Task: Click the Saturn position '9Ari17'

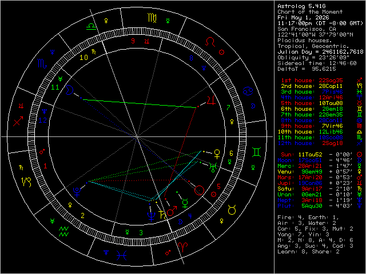Action: (x=312, y=189)
